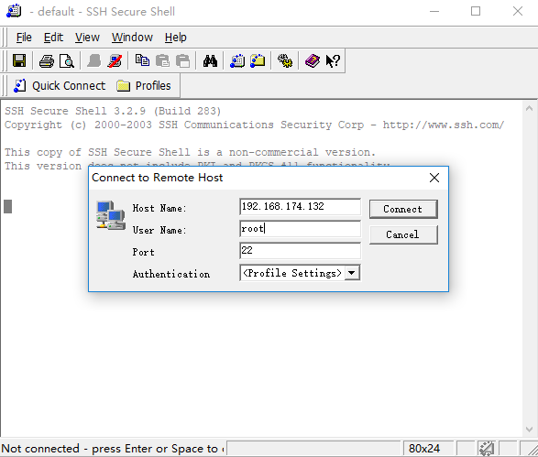The height and width of the screenshot is (457, 538).
Task: Click the User Name input field
Action: (x=300, y=229)
